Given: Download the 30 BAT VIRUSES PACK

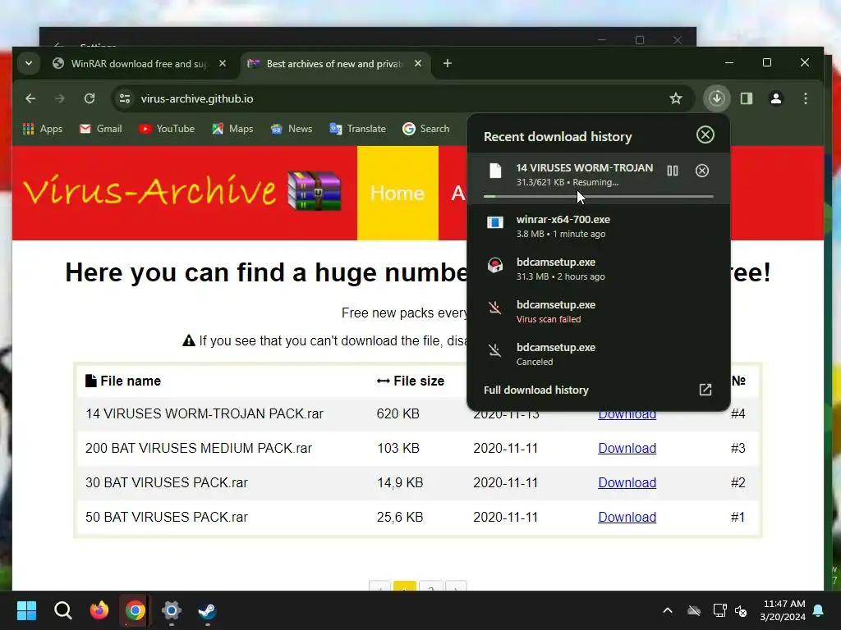Looking at the screenshot, I should point(627,482).
